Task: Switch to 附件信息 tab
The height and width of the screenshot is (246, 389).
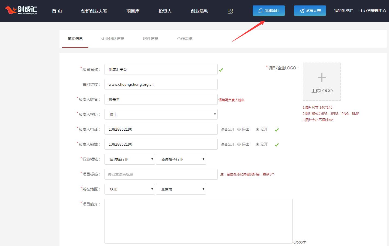Action: pyautogui.click(x=151, y=39)
